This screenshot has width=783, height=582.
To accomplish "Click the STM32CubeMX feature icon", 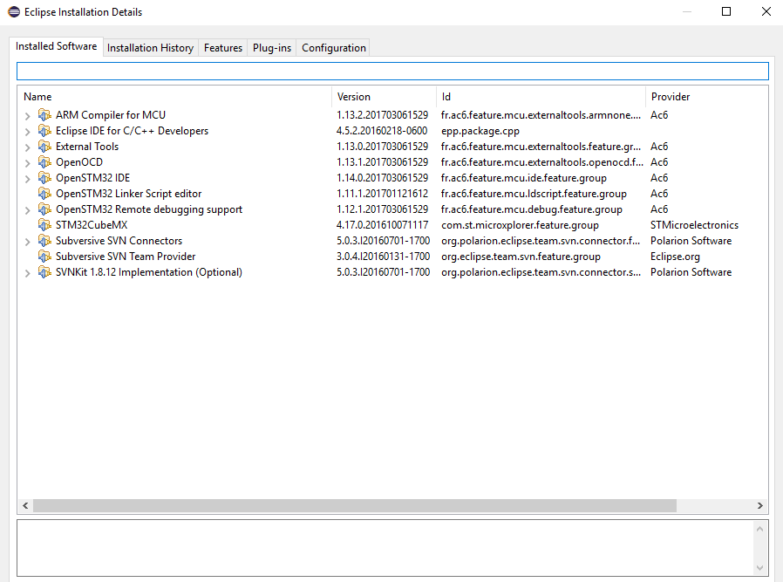I will [x=44, y=225].
